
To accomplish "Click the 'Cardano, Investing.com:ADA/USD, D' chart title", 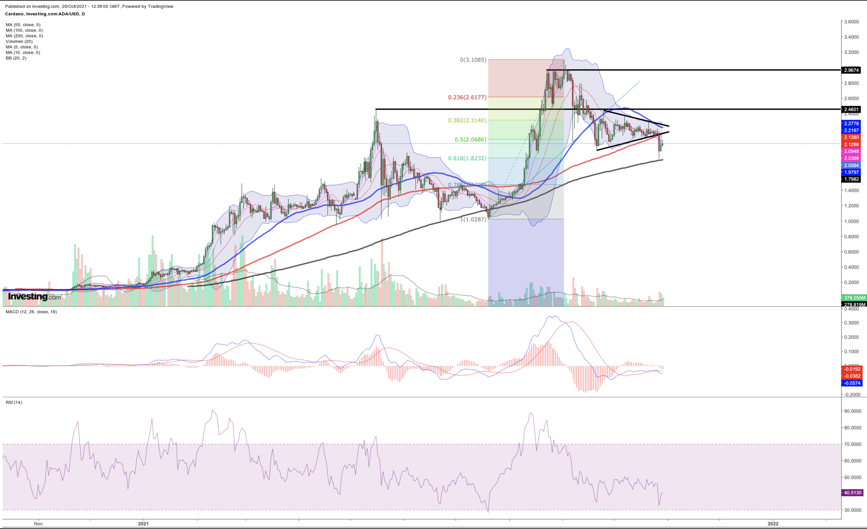I will pyautogui.click(x=45, y=14).
